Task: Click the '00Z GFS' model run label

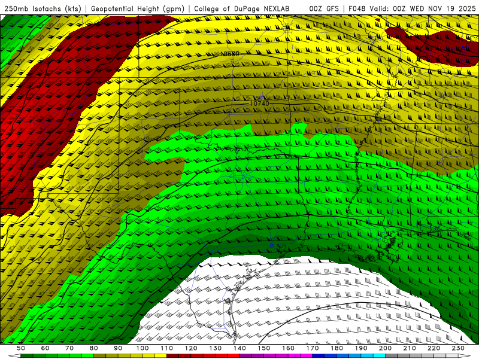Action: coord(324,9)
